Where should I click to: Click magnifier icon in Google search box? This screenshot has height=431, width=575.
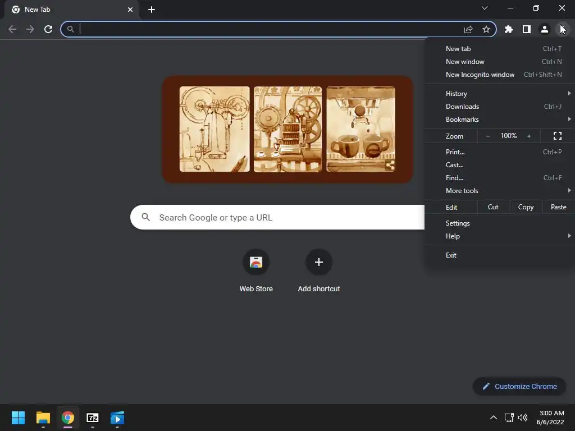145,217
